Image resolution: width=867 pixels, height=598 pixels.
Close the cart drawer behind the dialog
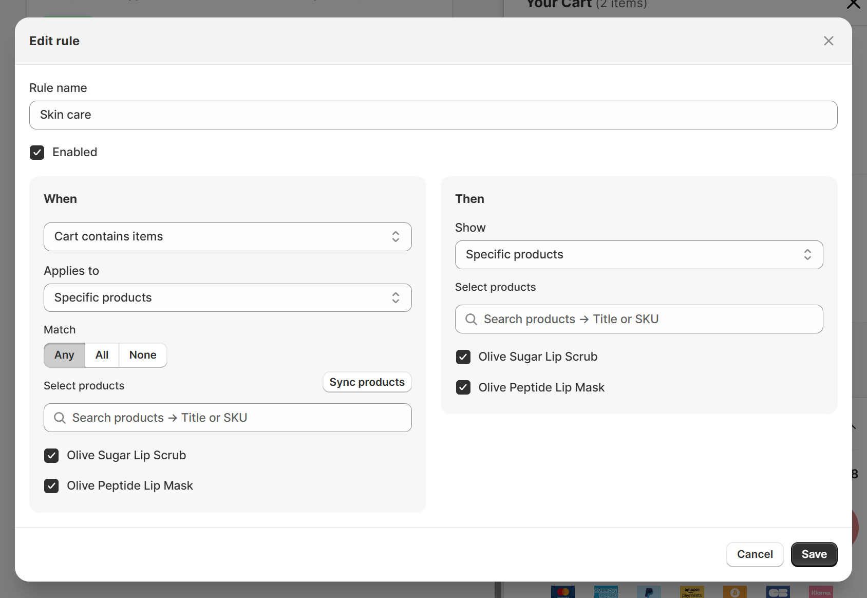point(853,5)
